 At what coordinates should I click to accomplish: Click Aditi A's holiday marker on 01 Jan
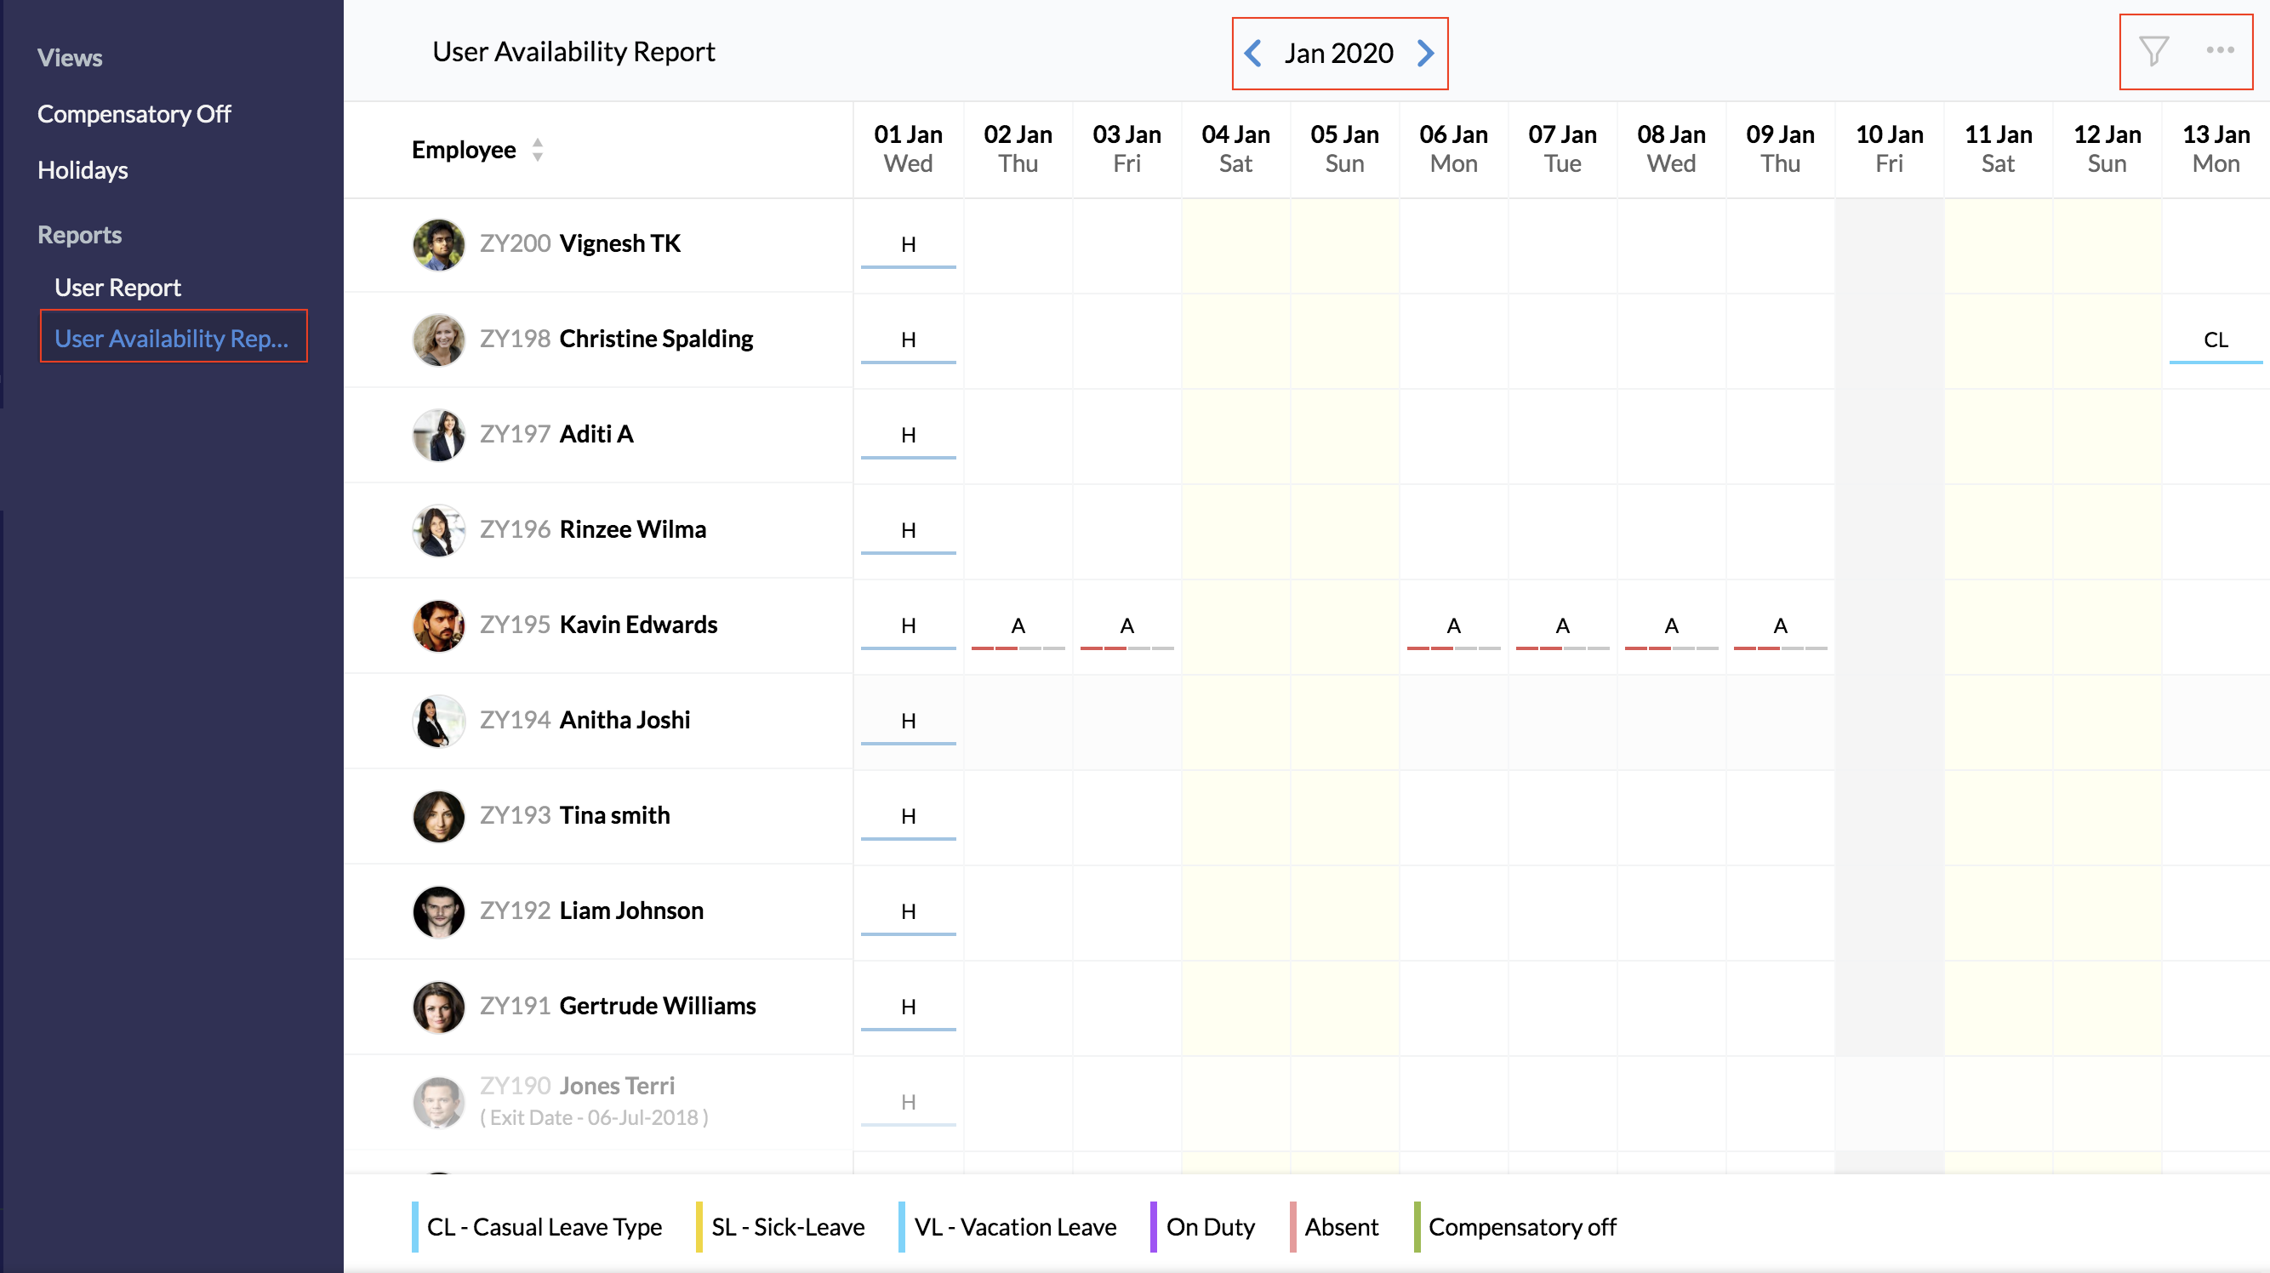(x=908, y=436)
